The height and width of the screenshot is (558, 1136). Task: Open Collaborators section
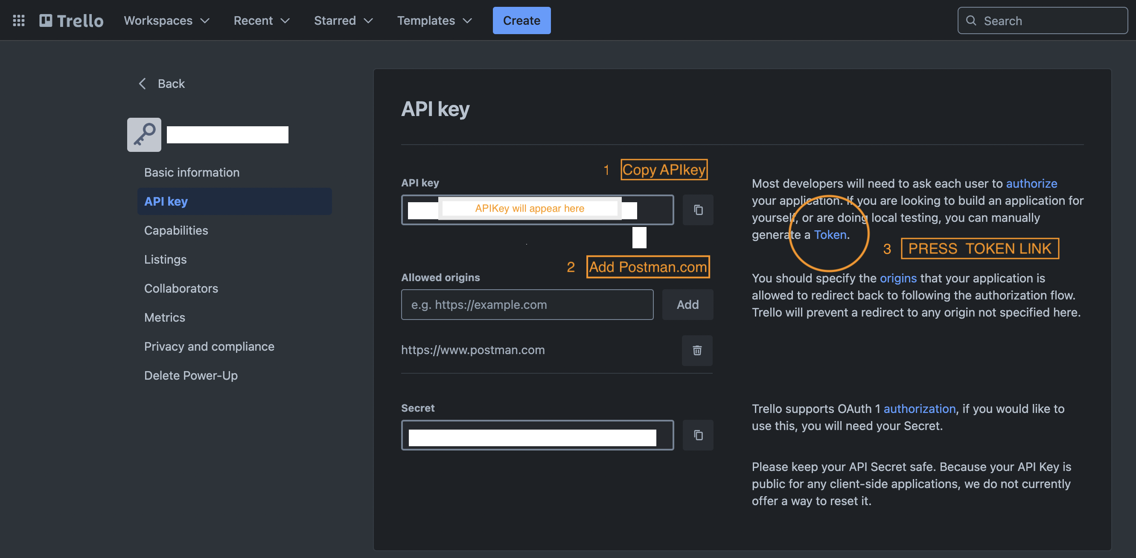[x=235, y=289]
